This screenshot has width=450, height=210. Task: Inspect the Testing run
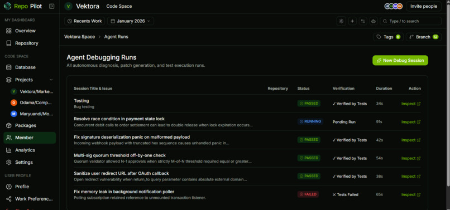point(411,104)
